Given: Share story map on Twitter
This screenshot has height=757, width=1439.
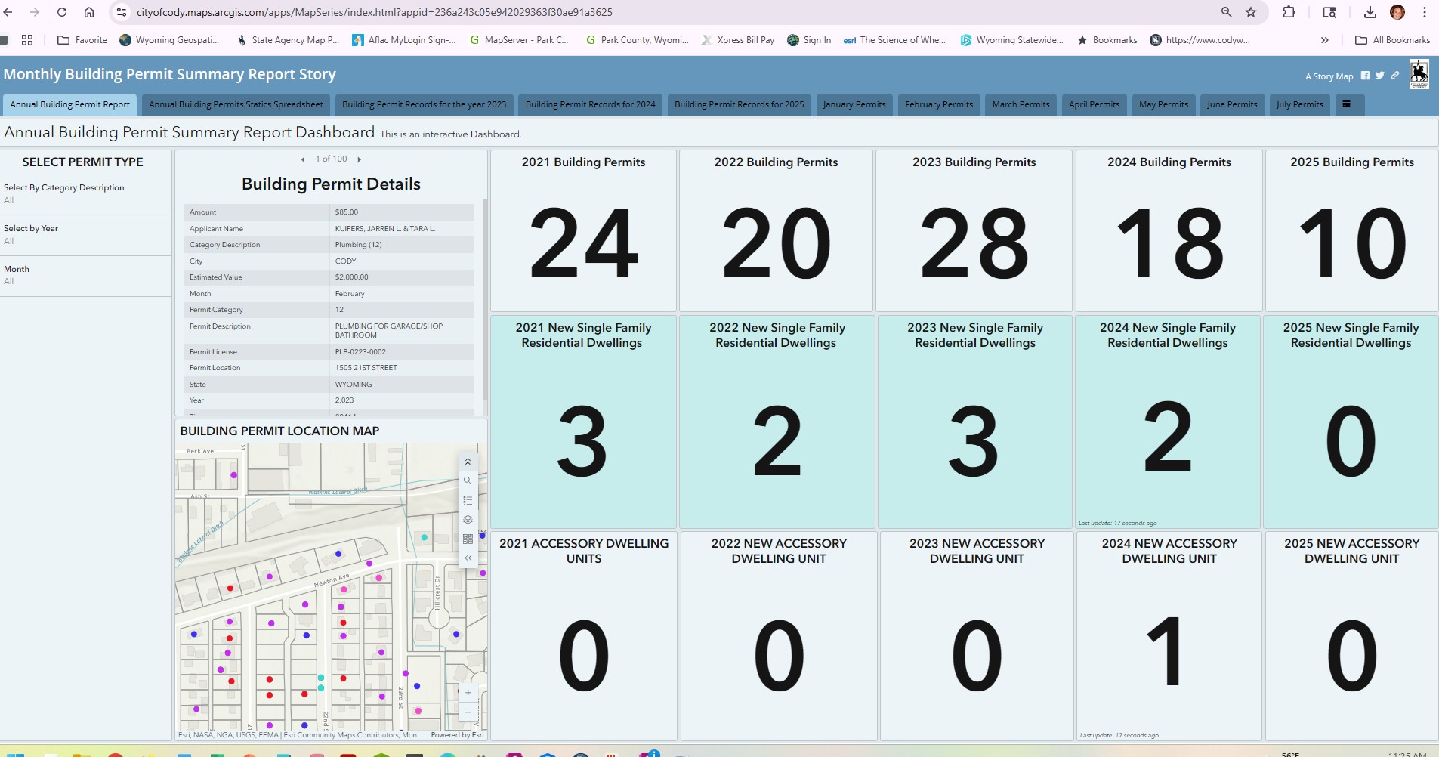Looking at the screenshot, I should tap(1379, 76).
